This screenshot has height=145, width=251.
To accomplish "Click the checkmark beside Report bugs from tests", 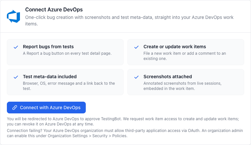I will pyautogui.click(x=16, y=47).
